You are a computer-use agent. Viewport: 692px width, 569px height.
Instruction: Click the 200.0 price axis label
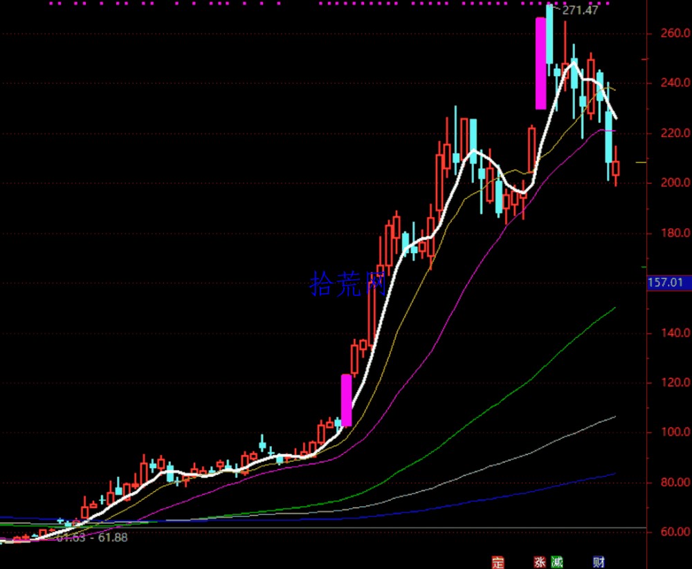tap(675, 183)
